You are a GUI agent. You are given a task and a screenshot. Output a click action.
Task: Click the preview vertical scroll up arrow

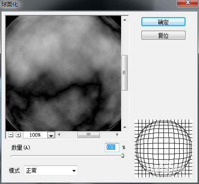(125, 20)
